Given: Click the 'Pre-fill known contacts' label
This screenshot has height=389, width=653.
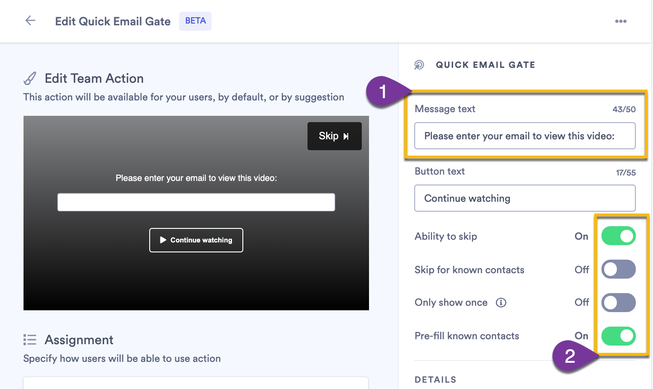Looking at the screenshot, I should [x=467, y=336].
